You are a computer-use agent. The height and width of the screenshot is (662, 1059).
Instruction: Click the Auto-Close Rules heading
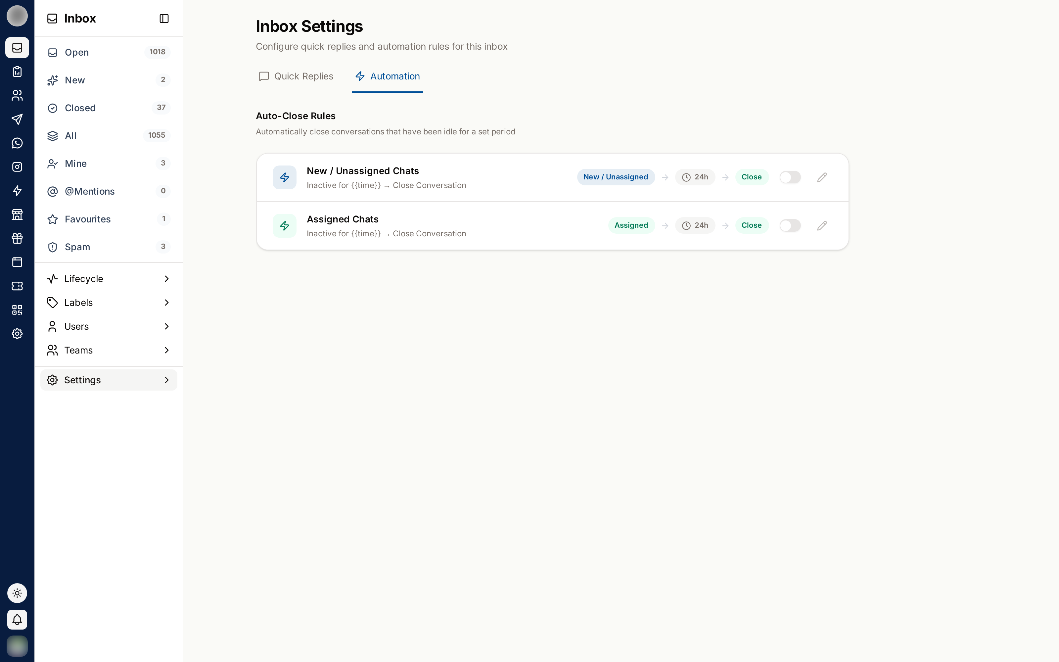pos(296,116)
